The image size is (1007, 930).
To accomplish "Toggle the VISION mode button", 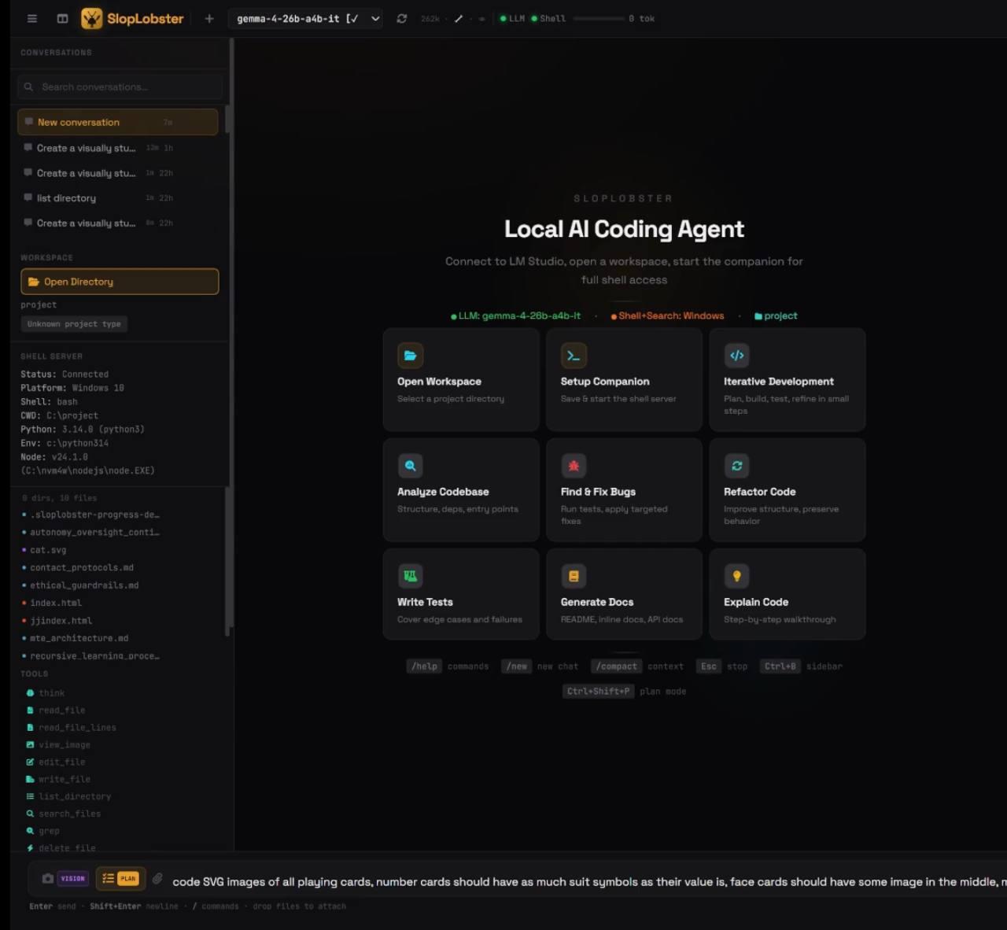I will [72, 878].
